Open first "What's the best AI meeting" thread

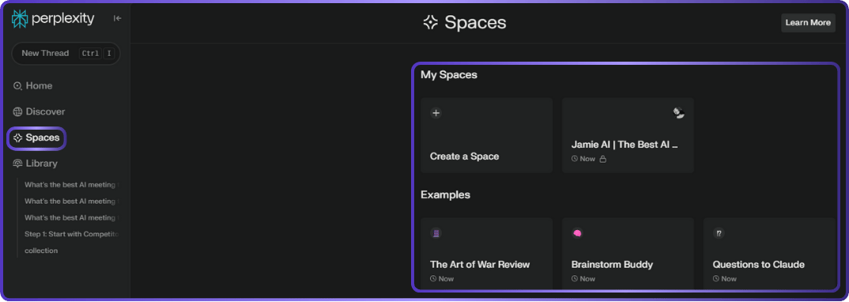71,184
